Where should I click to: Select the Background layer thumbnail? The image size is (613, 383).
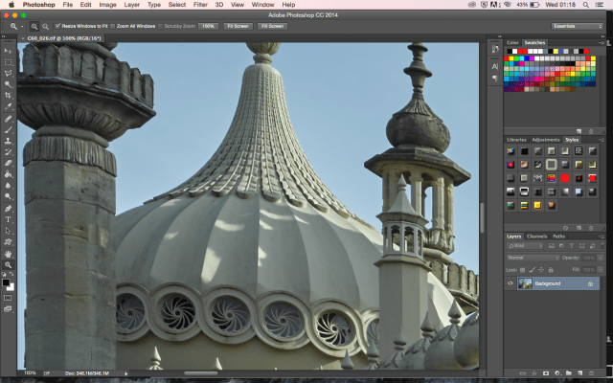point(525,283)
